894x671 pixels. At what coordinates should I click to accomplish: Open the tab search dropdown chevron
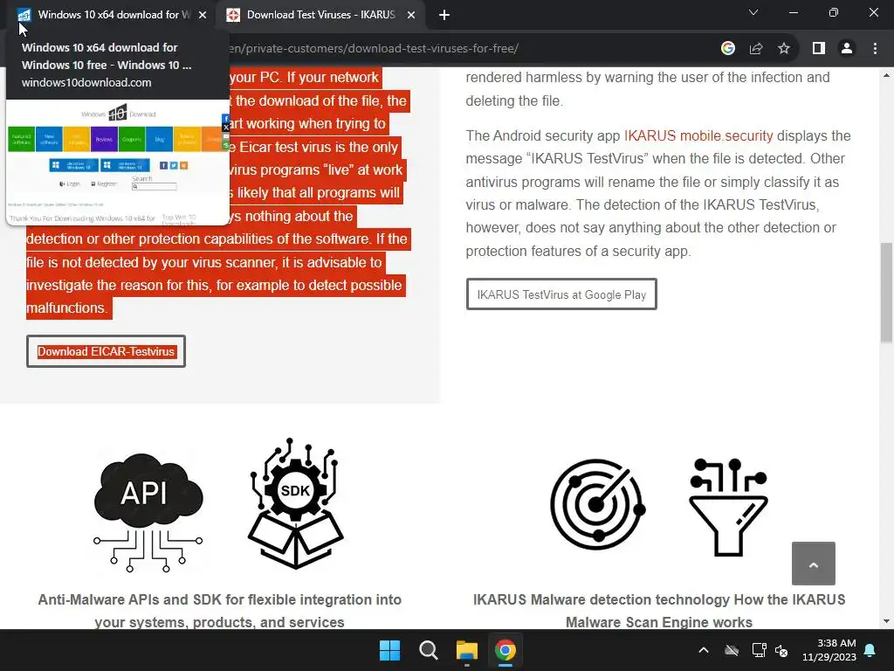(753, 12)
